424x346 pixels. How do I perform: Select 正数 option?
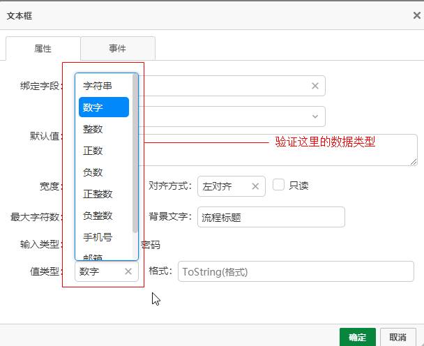104,151
